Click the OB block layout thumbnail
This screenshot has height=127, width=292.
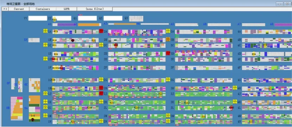tap(17, 108)
